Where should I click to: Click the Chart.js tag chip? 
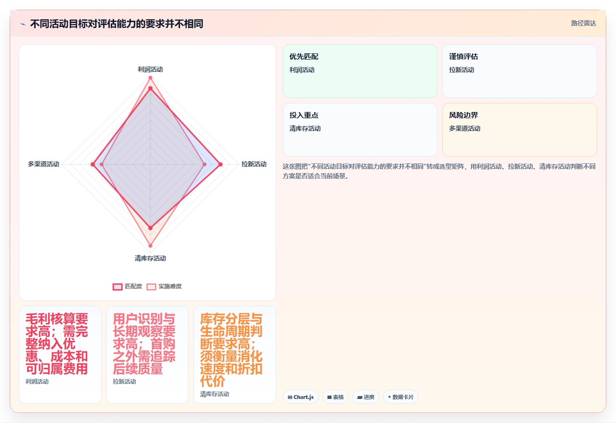[x=301, y=397]
